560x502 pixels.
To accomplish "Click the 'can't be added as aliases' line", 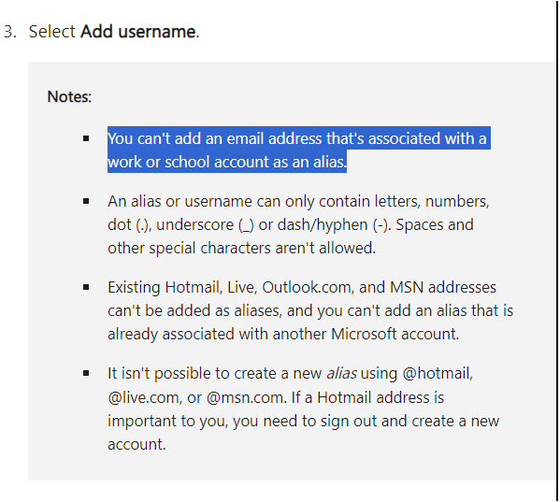I will tap(310, 310).
